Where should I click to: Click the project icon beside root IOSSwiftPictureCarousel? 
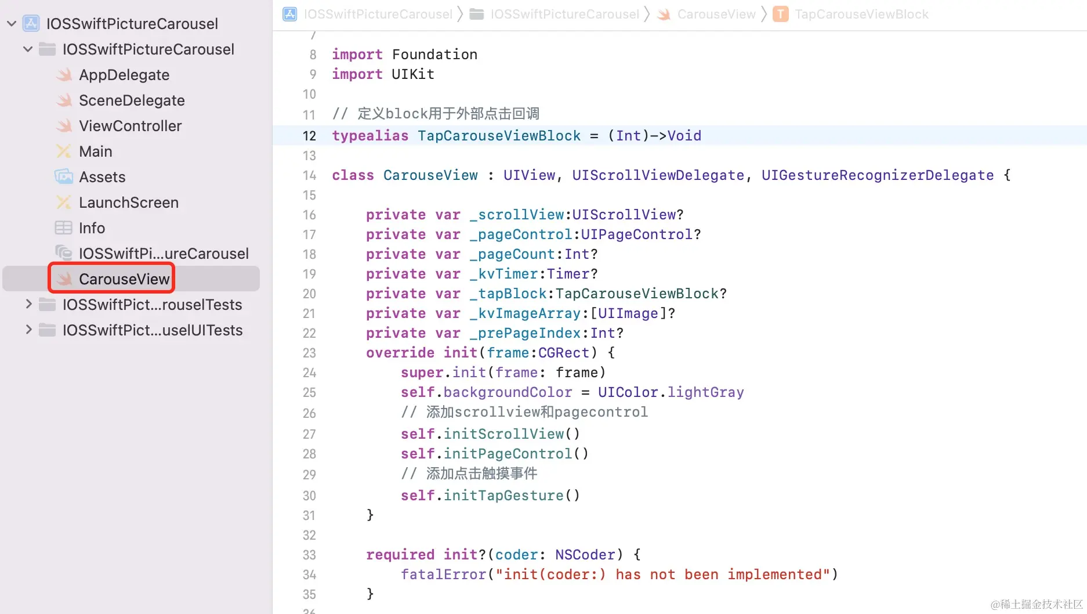click(31, 23)
